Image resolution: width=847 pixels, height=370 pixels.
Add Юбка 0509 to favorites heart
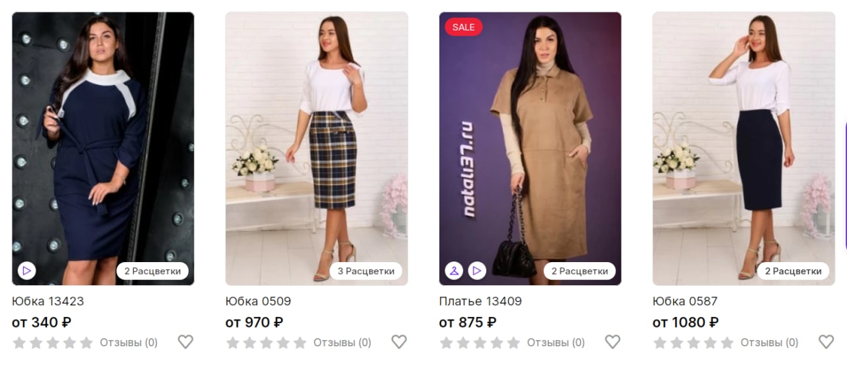[399, 342]
